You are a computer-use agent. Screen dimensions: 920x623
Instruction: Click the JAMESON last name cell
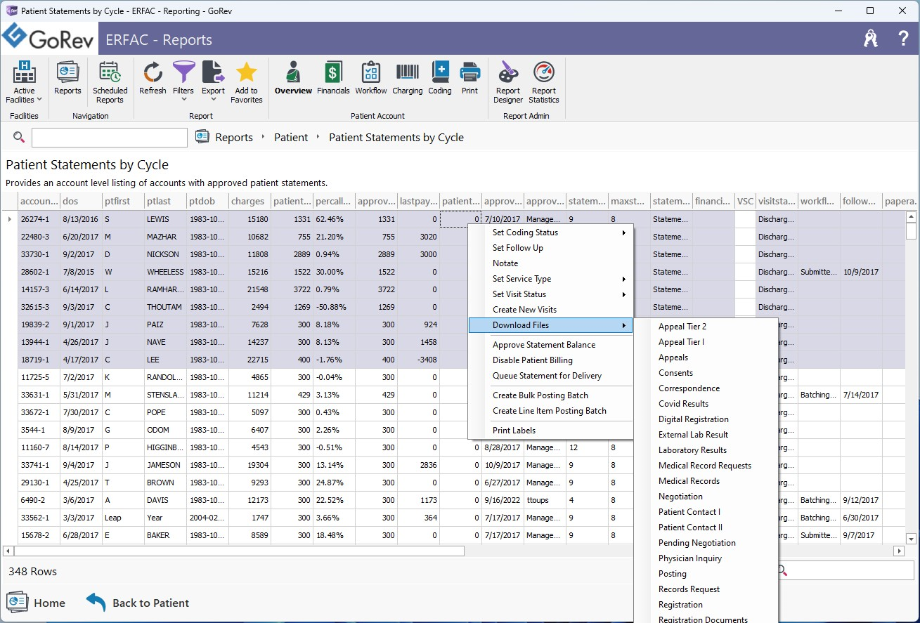click(165, 465)
